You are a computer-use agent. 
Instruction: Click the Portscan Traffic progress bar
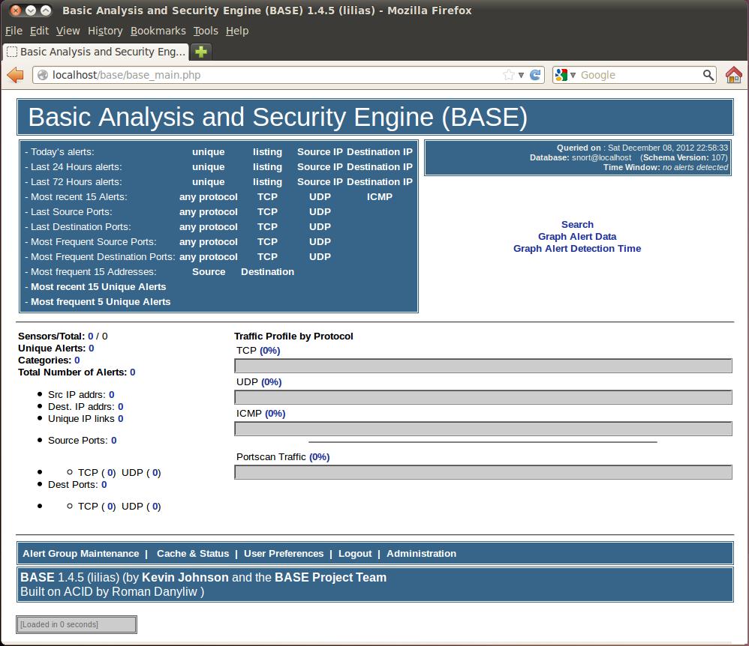(483, 472)
